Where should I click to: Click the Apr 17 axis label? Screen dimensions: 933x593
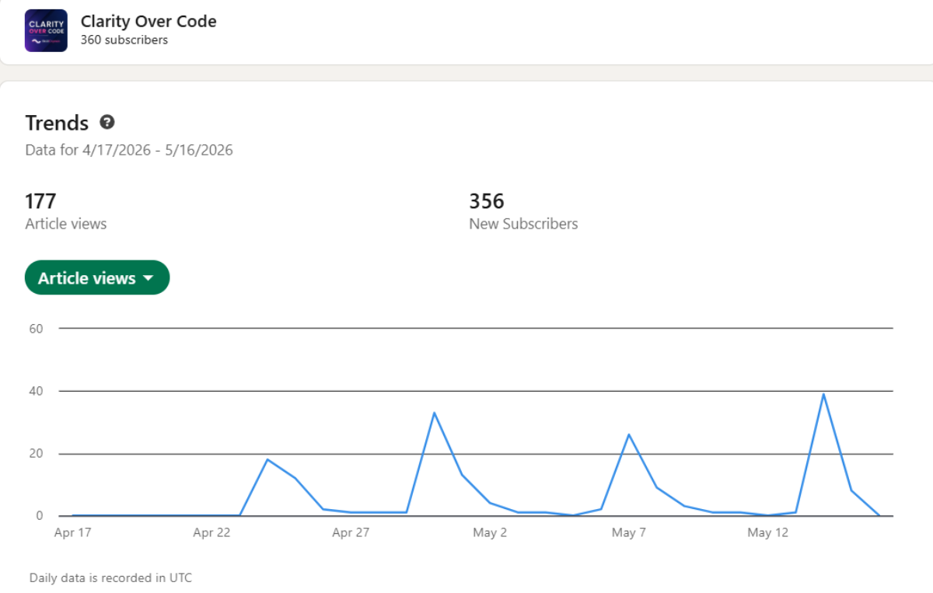[x=73, y=532]
